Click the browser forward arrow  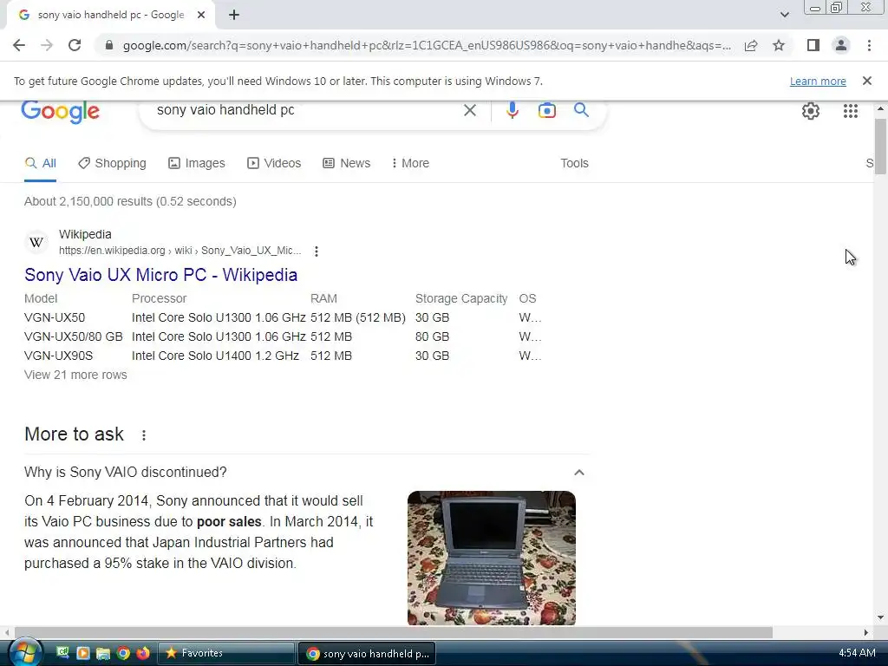[x=47, y=45]
